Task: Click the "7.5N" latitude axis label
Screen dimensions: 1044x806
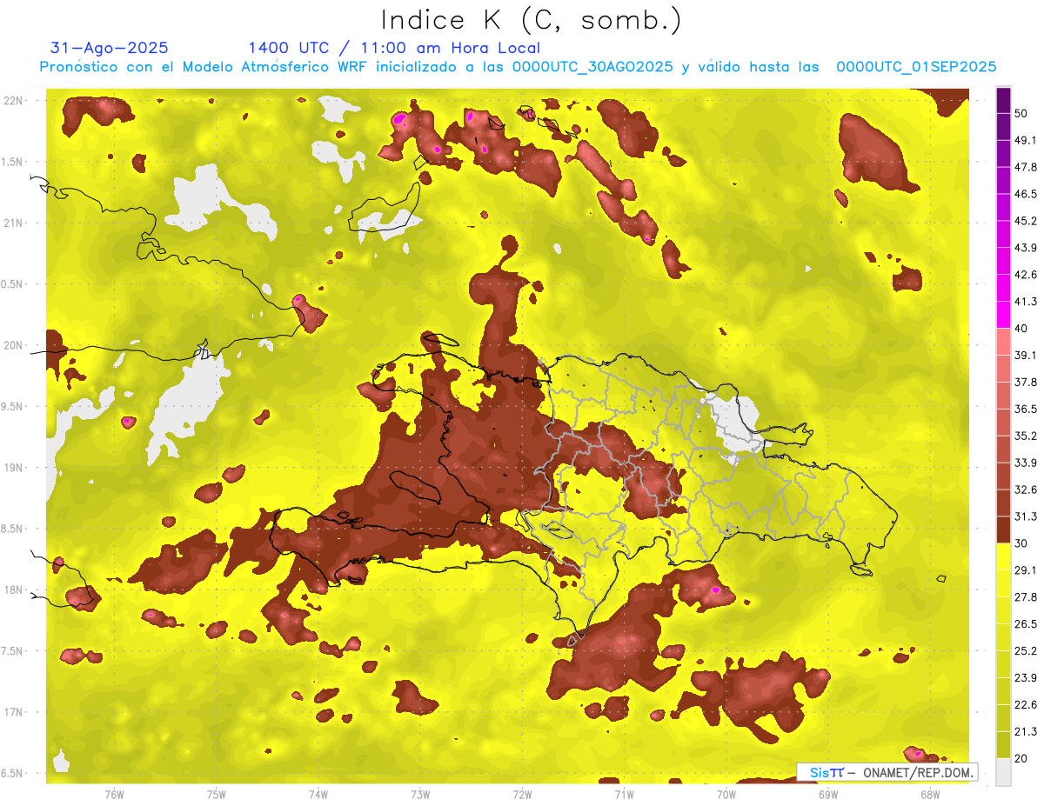Action: (13, 651)
